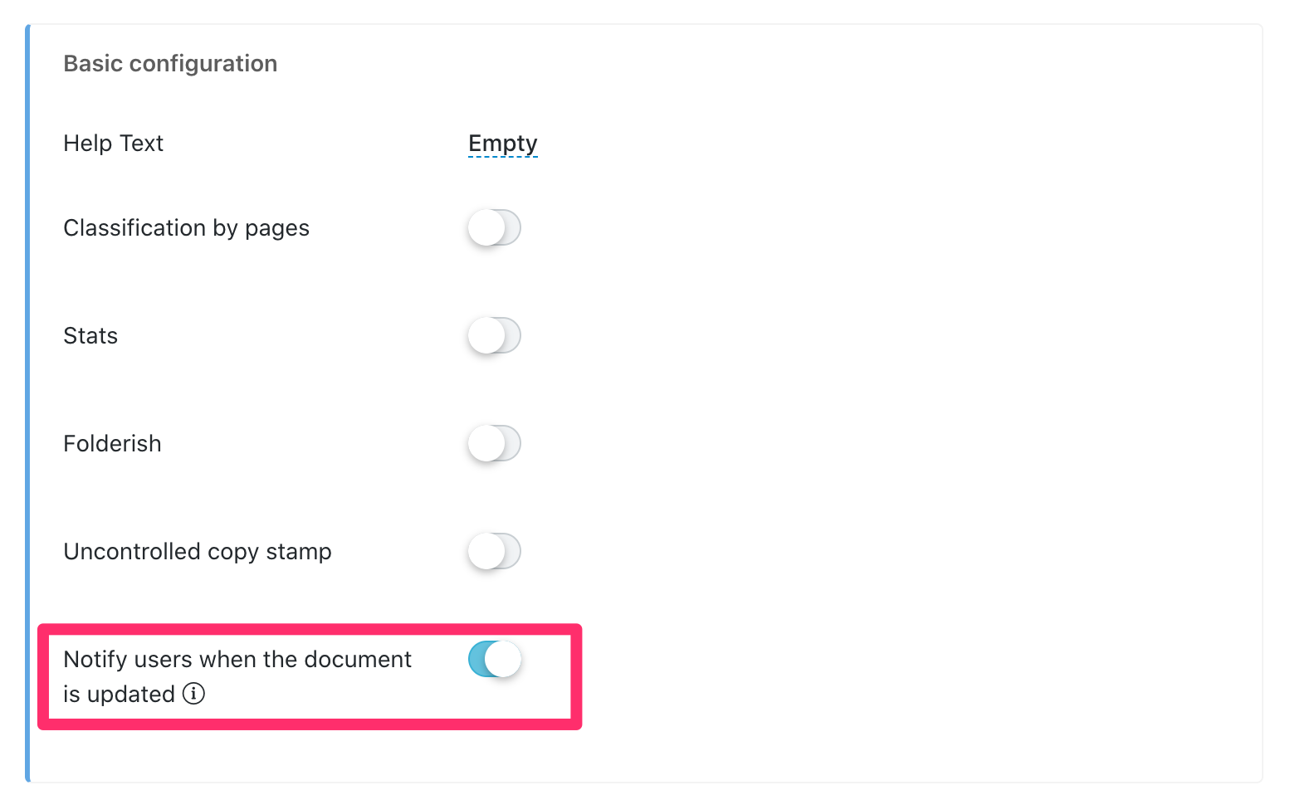Enable the Classification by pages toggle
This screenshot has width=1290, height=790.
click(x=494, y=227)
